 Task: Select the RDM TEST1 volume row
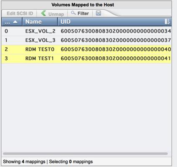tap(86, 58)
